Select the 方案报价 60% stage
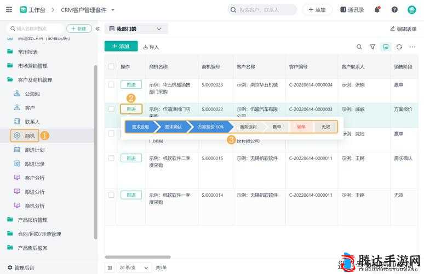The height and width of the screenshot is (274, 424). click(210, 127)
